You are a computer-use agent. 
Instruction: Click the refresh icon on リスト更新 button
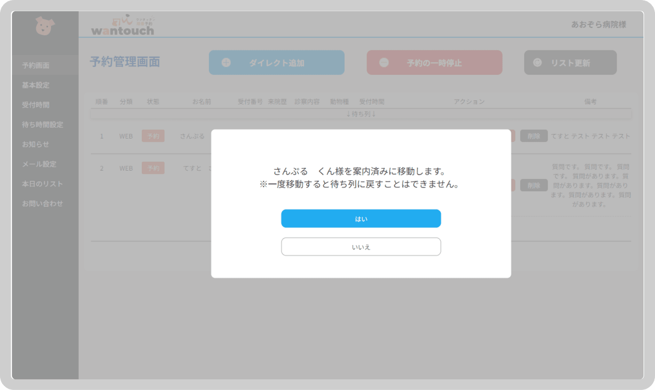[x=537, y=63]
